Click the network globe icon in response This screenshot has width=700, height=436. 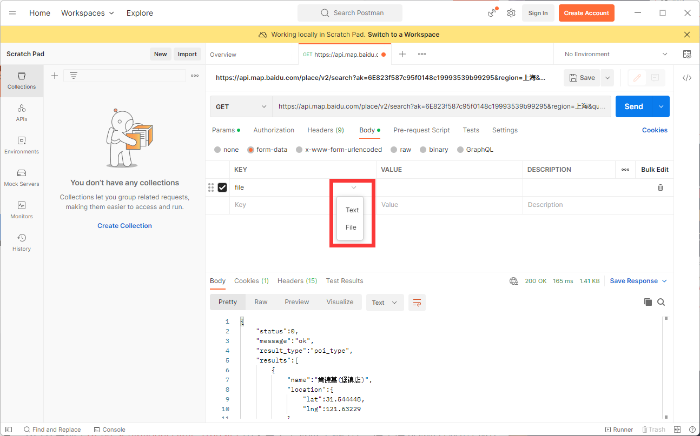514,281
